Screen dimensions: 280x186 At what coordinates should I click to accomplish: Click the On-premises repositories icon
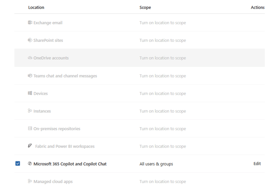pyautogui.click(x=30, y=128)
